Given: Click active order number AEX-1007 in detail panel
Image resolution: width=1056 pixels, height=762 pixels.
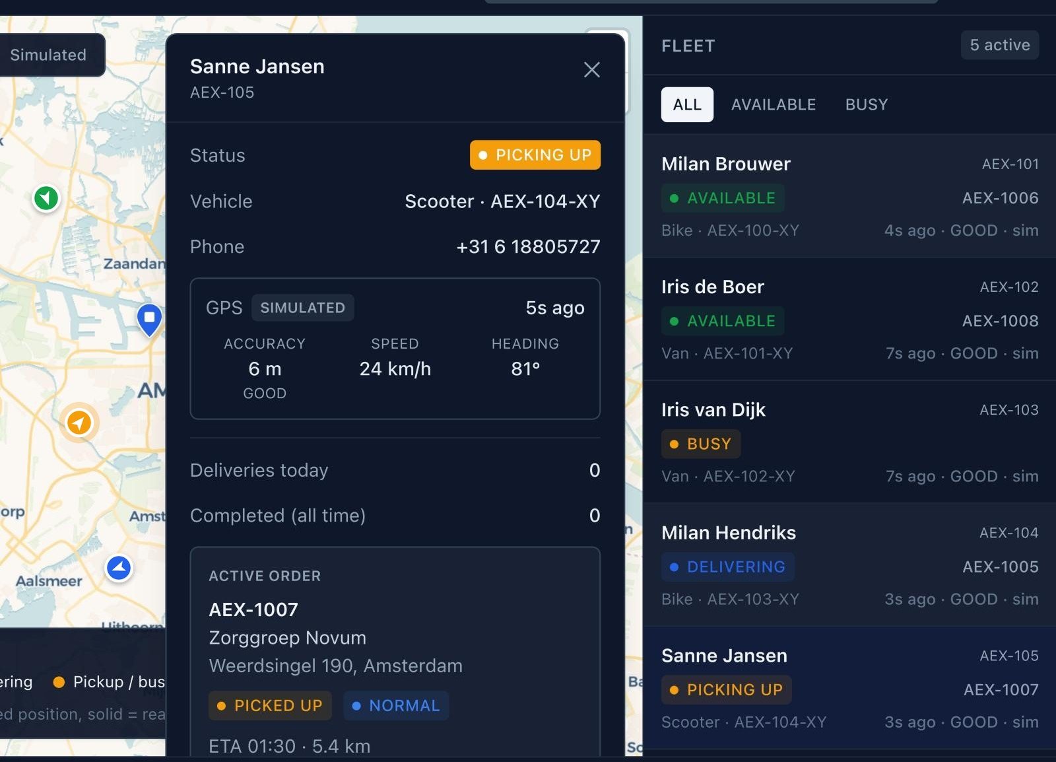Looking at the screenshot, I should (x=253, y=609).
